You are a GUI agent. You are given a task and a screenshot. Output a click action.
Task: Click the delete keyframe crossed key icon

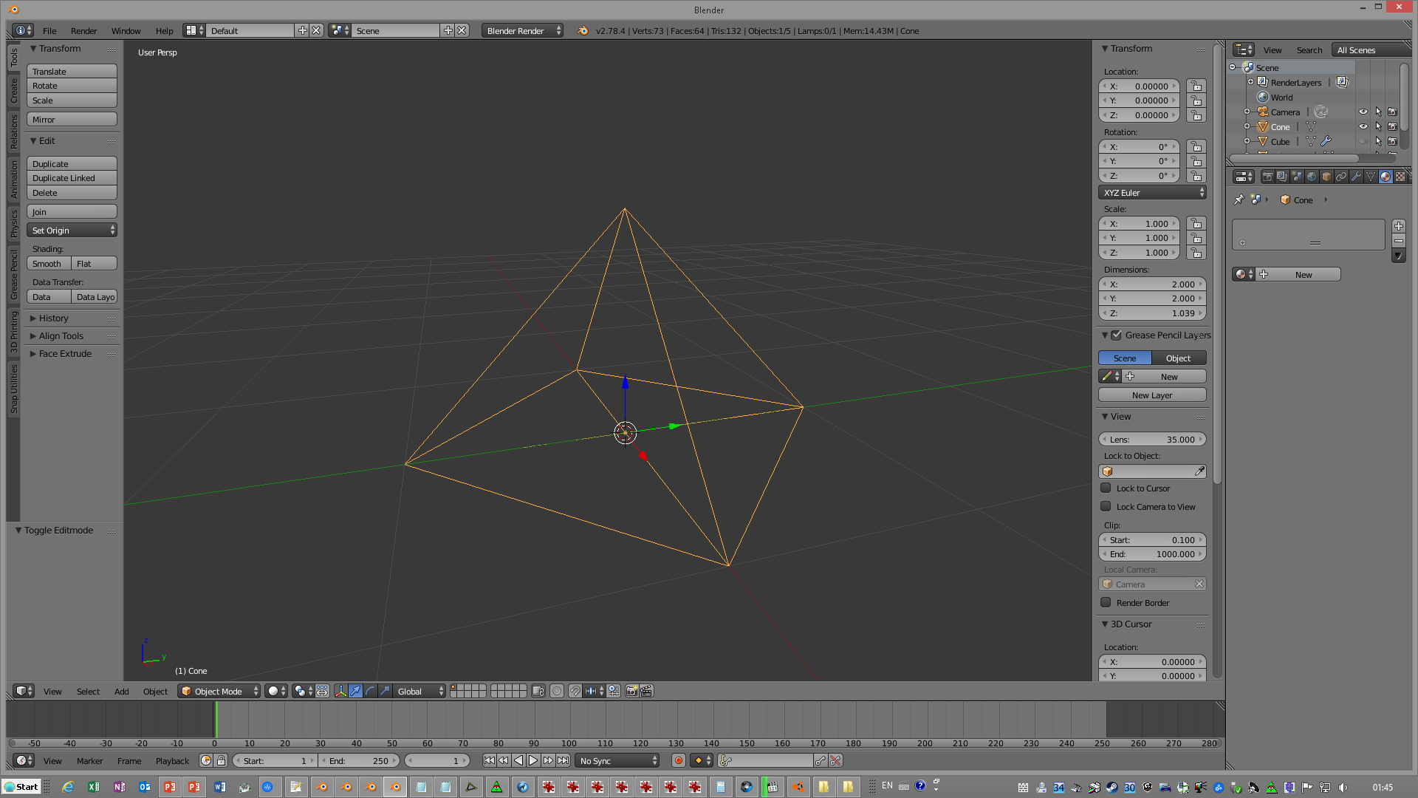(x=835, y=760)
